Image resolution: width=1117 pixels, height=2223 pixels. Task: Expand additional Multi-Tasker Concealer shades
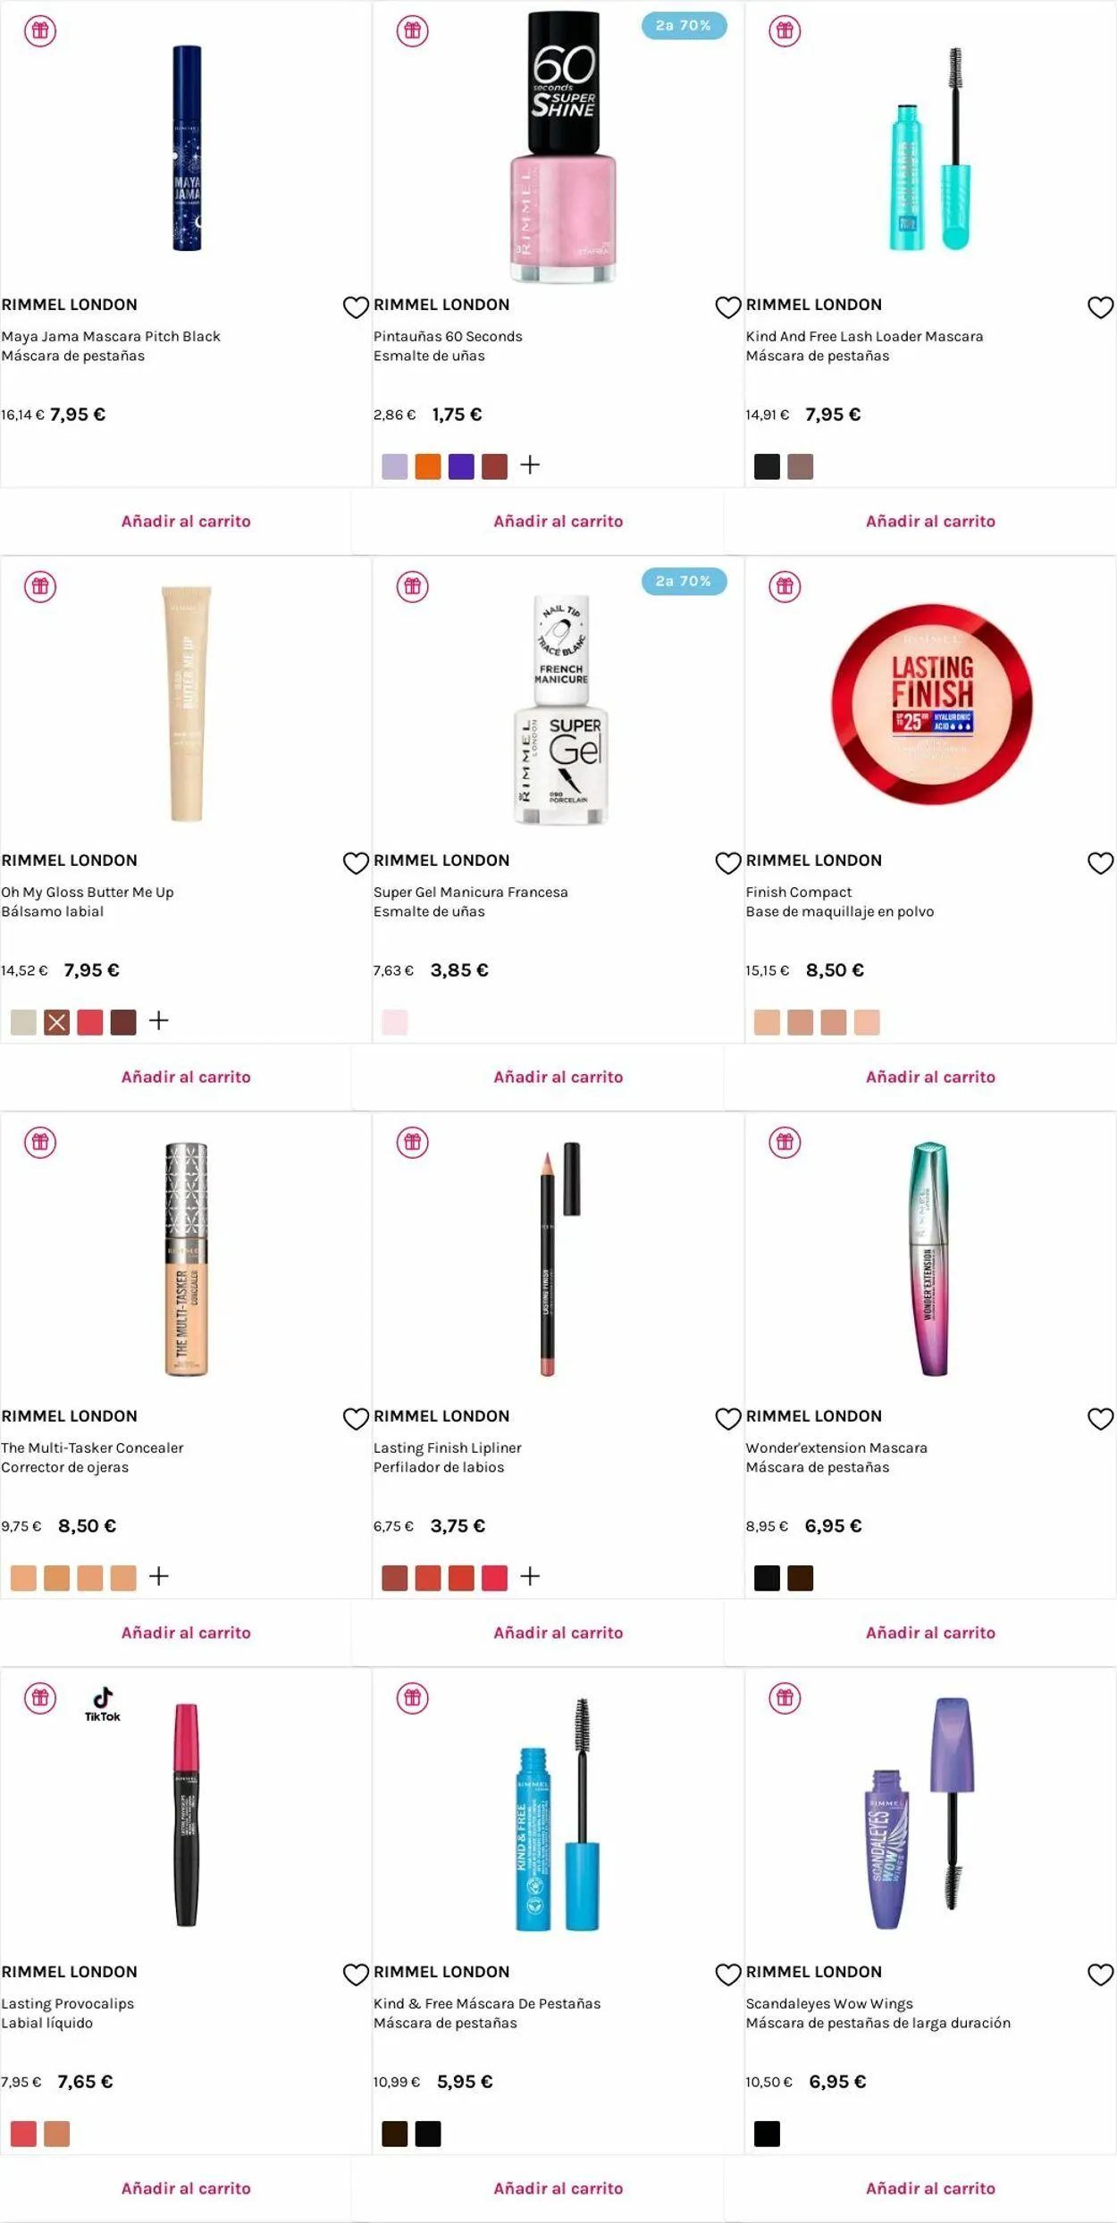coord(159,1577)
